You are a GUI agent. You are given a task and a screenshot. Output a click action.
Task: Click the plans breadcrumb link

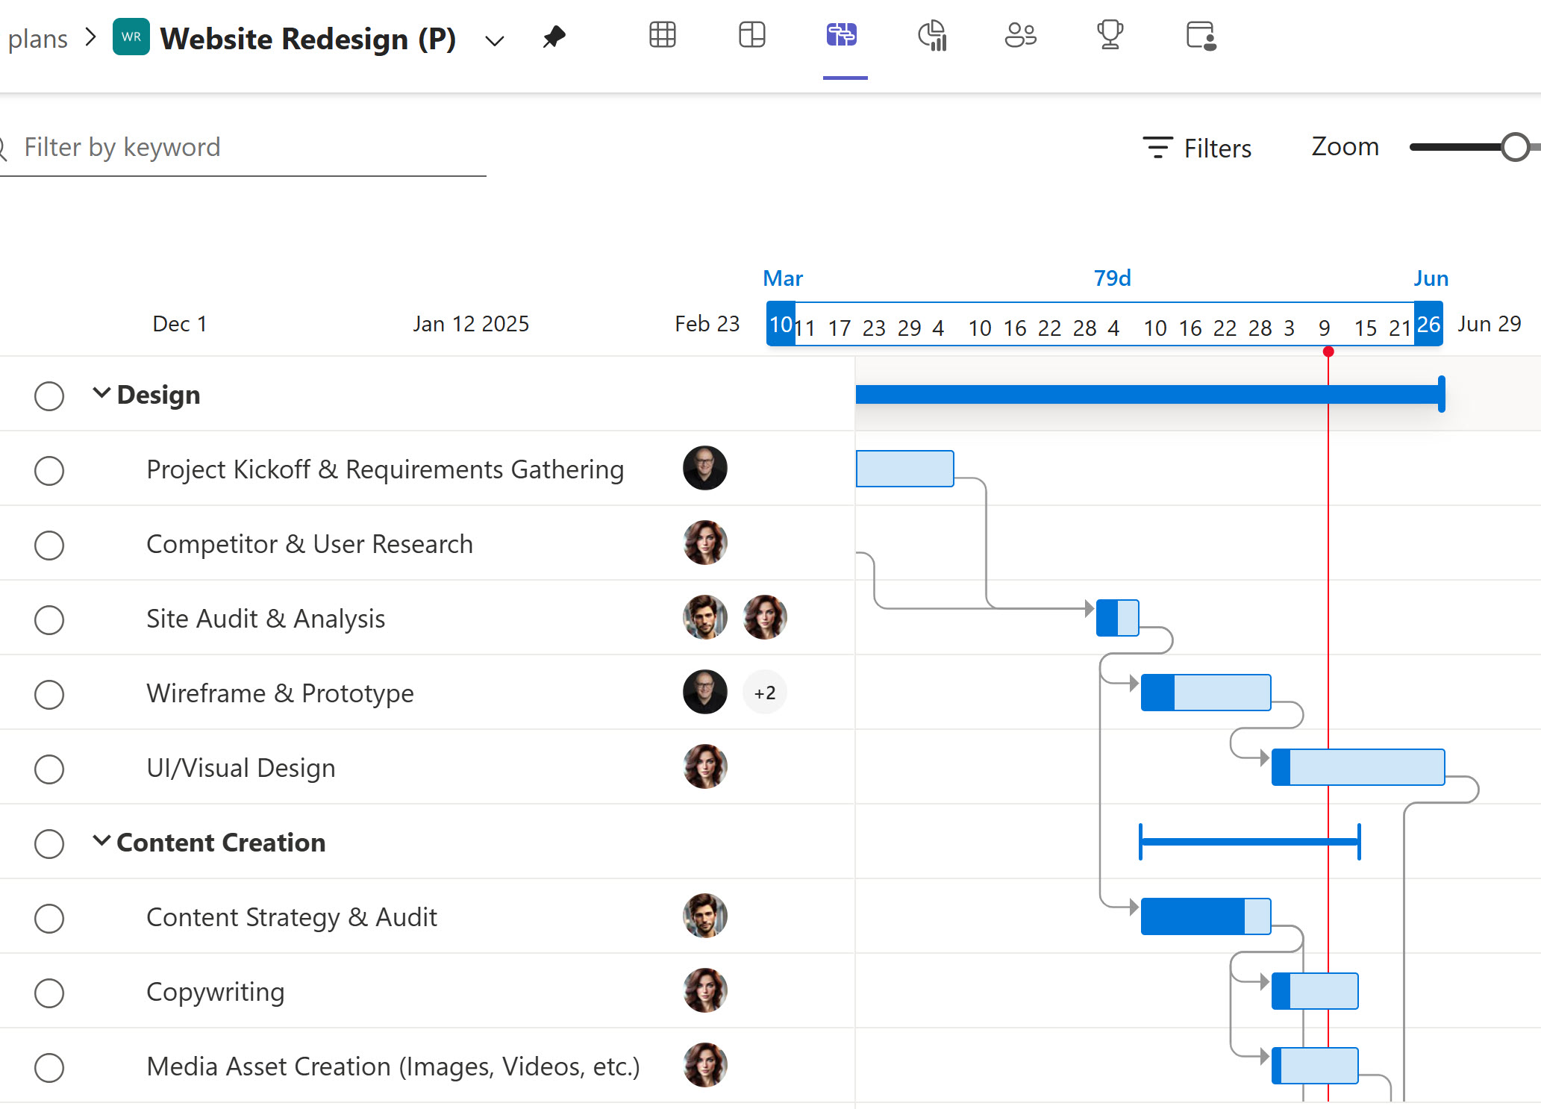[37, 38]
